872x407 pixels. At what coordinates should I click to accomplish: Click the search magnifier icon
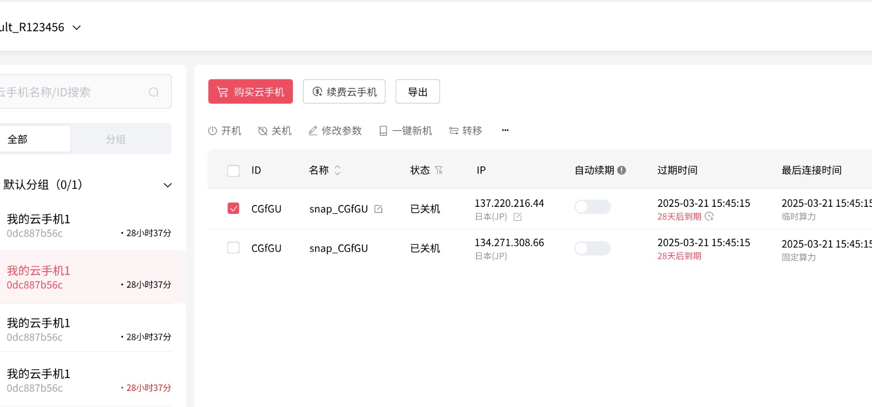(154, 92)
